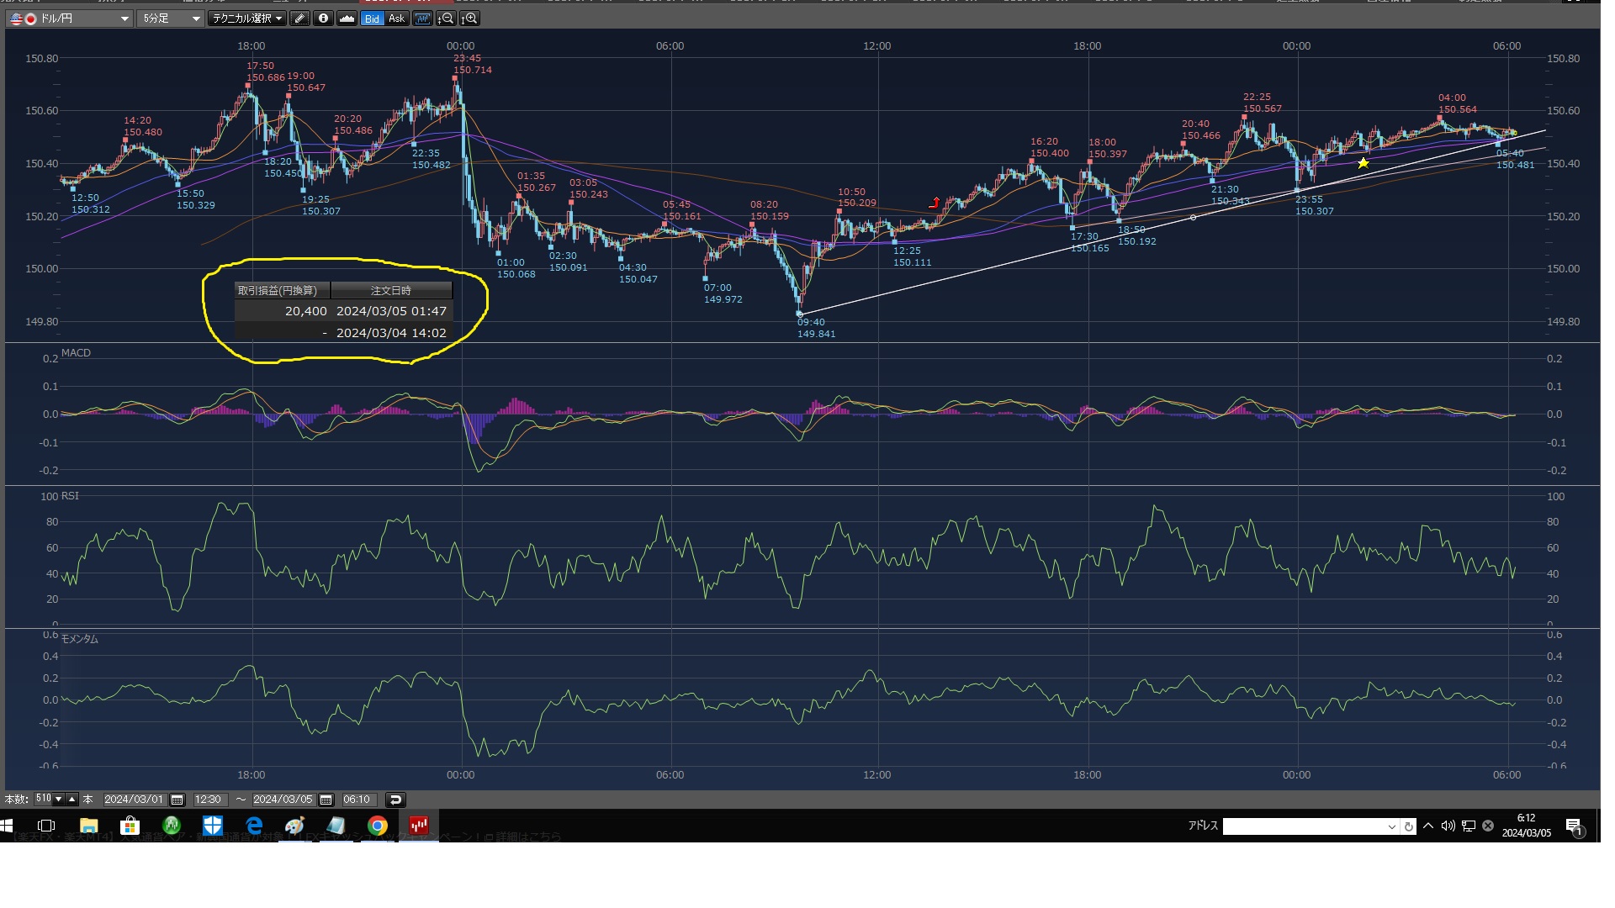1615x908 pixels.
Task: Open the テクニカル選択 indicator menu
Action: [246, 18]
